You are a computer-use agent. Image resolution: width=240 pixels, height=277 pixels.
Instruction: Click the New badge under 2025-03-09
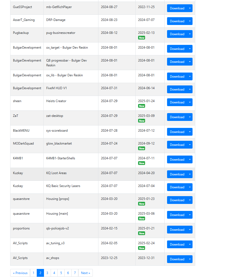point(142,121)
